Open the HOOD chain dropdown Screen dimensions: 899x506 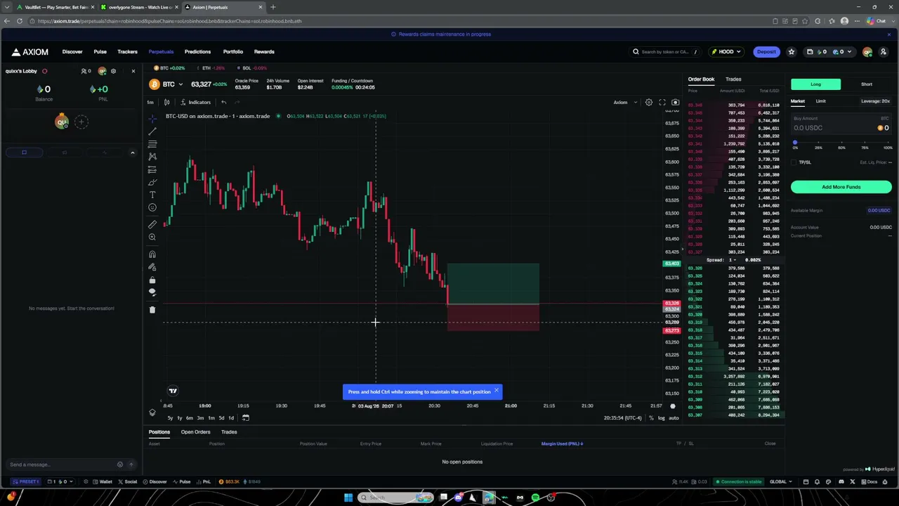point(727,51)
